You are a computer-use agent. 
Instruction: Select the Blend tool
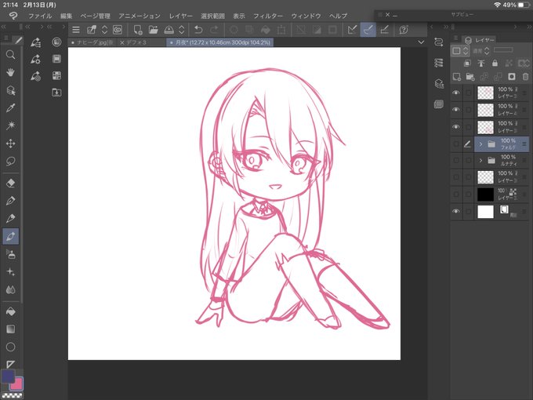click(x=10, y=289)
